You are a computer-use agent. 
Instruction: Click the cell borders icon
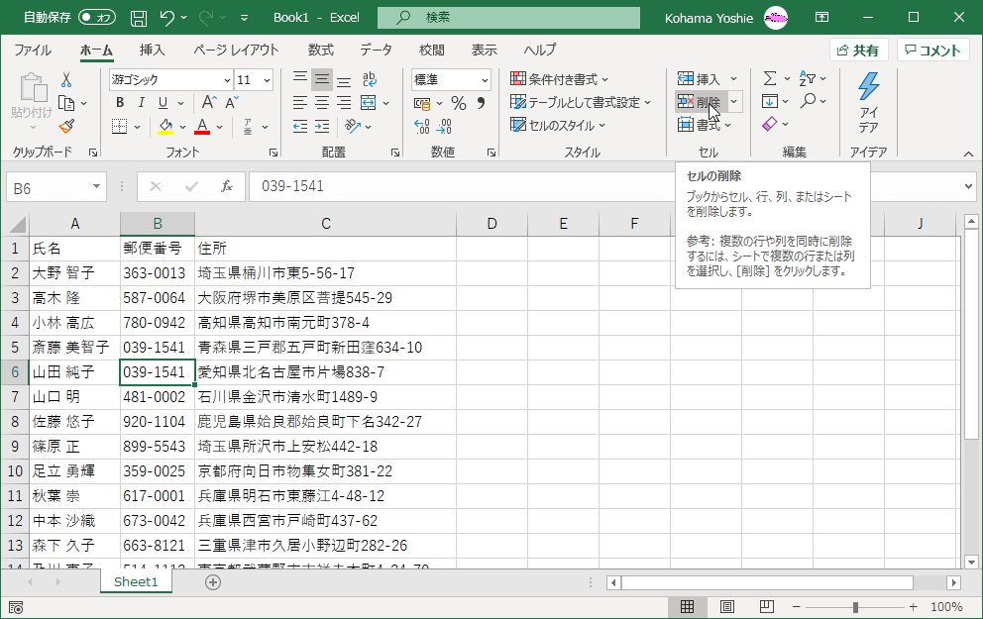119,127
